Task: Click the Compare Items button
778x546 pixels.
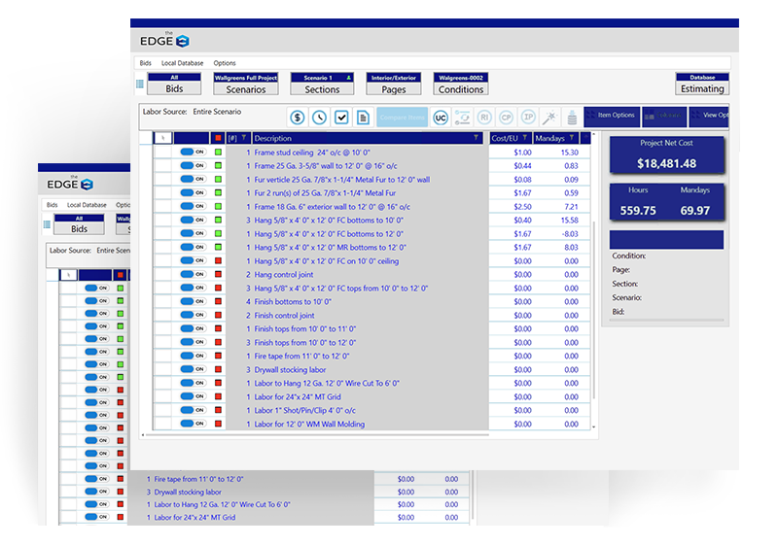Action: (402, 118)
